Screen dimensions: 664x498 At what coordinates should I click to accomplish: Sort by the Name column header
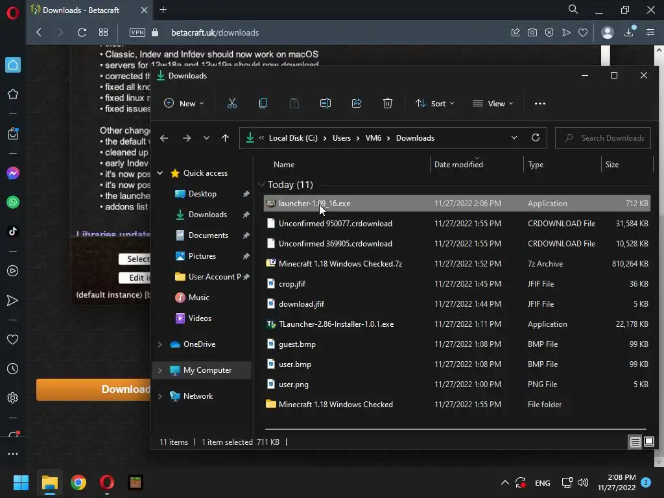click(x=284, y=165)
